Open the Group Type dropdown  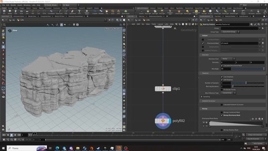(230, 32)
